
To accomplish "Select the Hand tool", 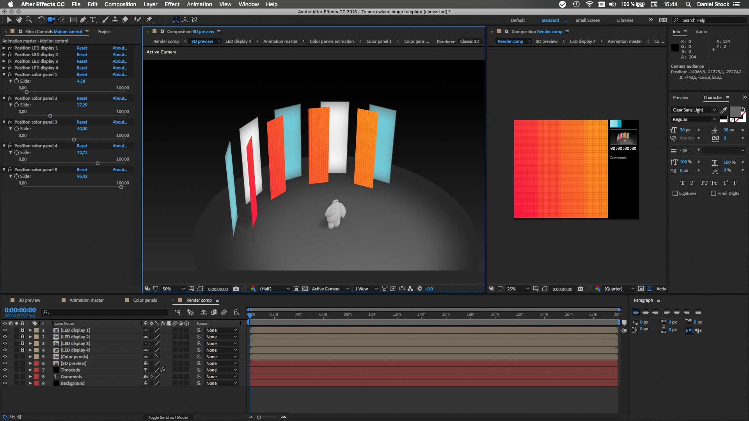I will 19,19.
